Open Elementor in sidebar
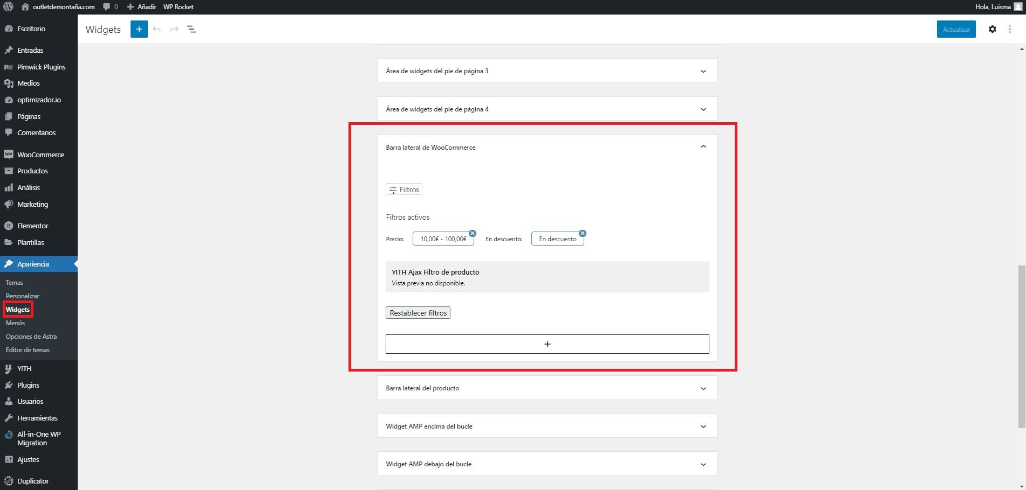The height and width of the screenshot is (490, 1026). coord(32,226)
